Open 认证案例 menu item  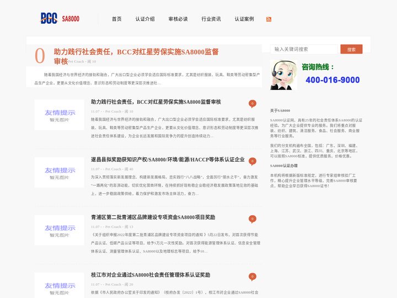pyautogui.click(x=244, y=19)
